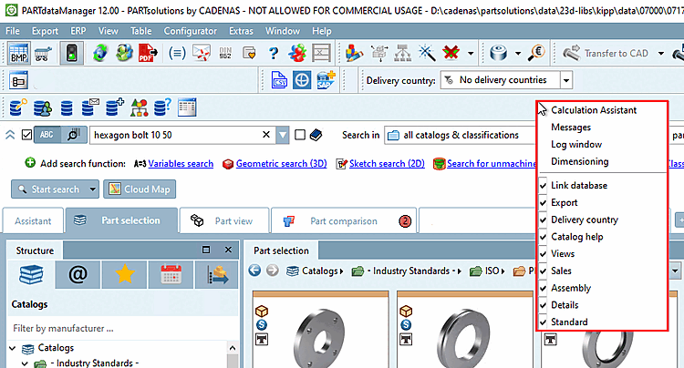The image size is (684, 368).
Task: Switch to the Part view tab
Action: [224, 220]
